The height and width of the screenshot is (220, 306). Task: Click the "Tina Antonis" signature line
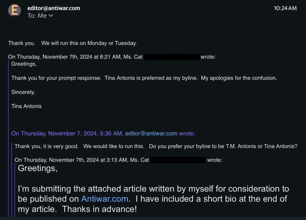tap(26, 106)
